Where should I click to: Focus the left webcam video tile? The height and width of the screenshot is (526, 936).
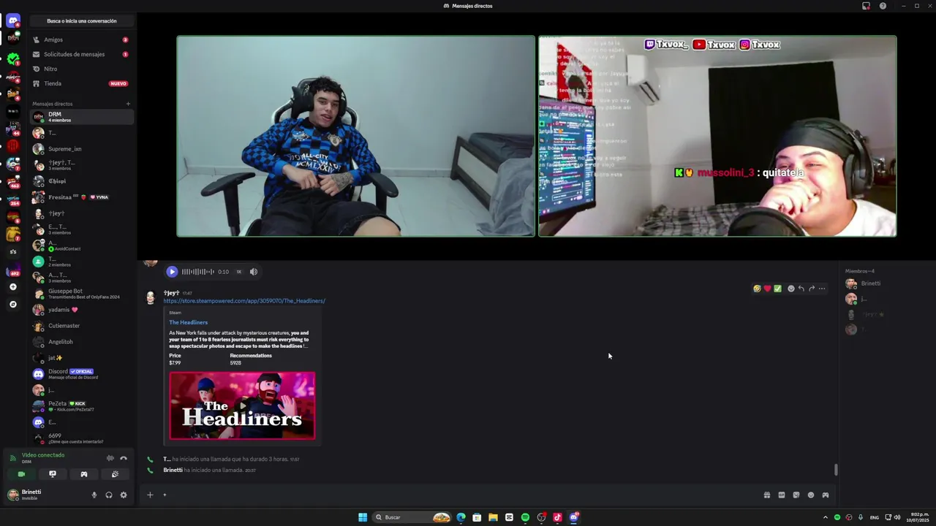[x=355, y=136]
